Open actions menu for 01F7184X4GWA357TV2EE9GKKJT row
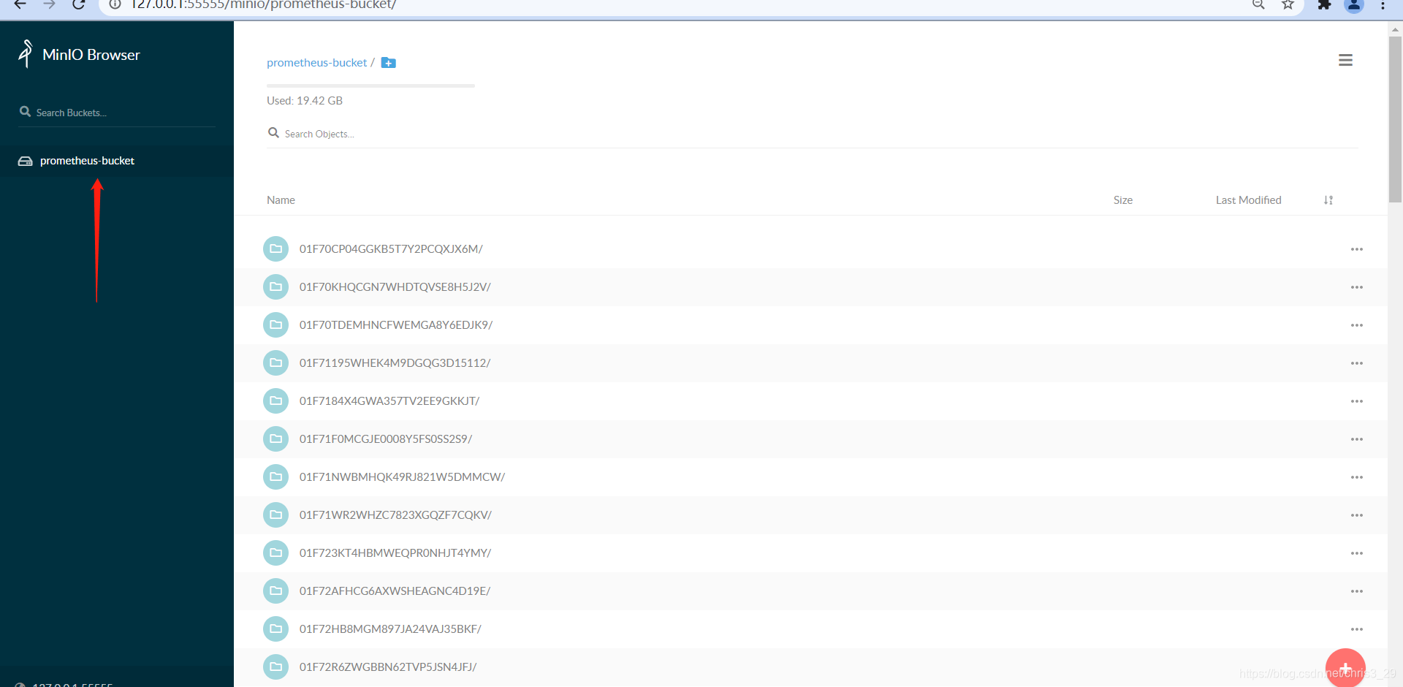Screen dimensions: 1403x687 (1357, 401)
